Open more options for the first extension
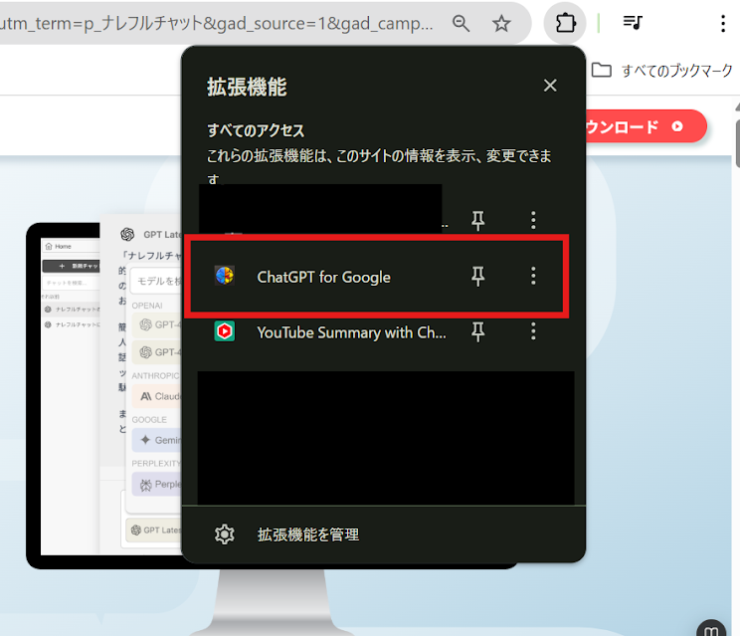The image size is (740, 636). point(533,220)
